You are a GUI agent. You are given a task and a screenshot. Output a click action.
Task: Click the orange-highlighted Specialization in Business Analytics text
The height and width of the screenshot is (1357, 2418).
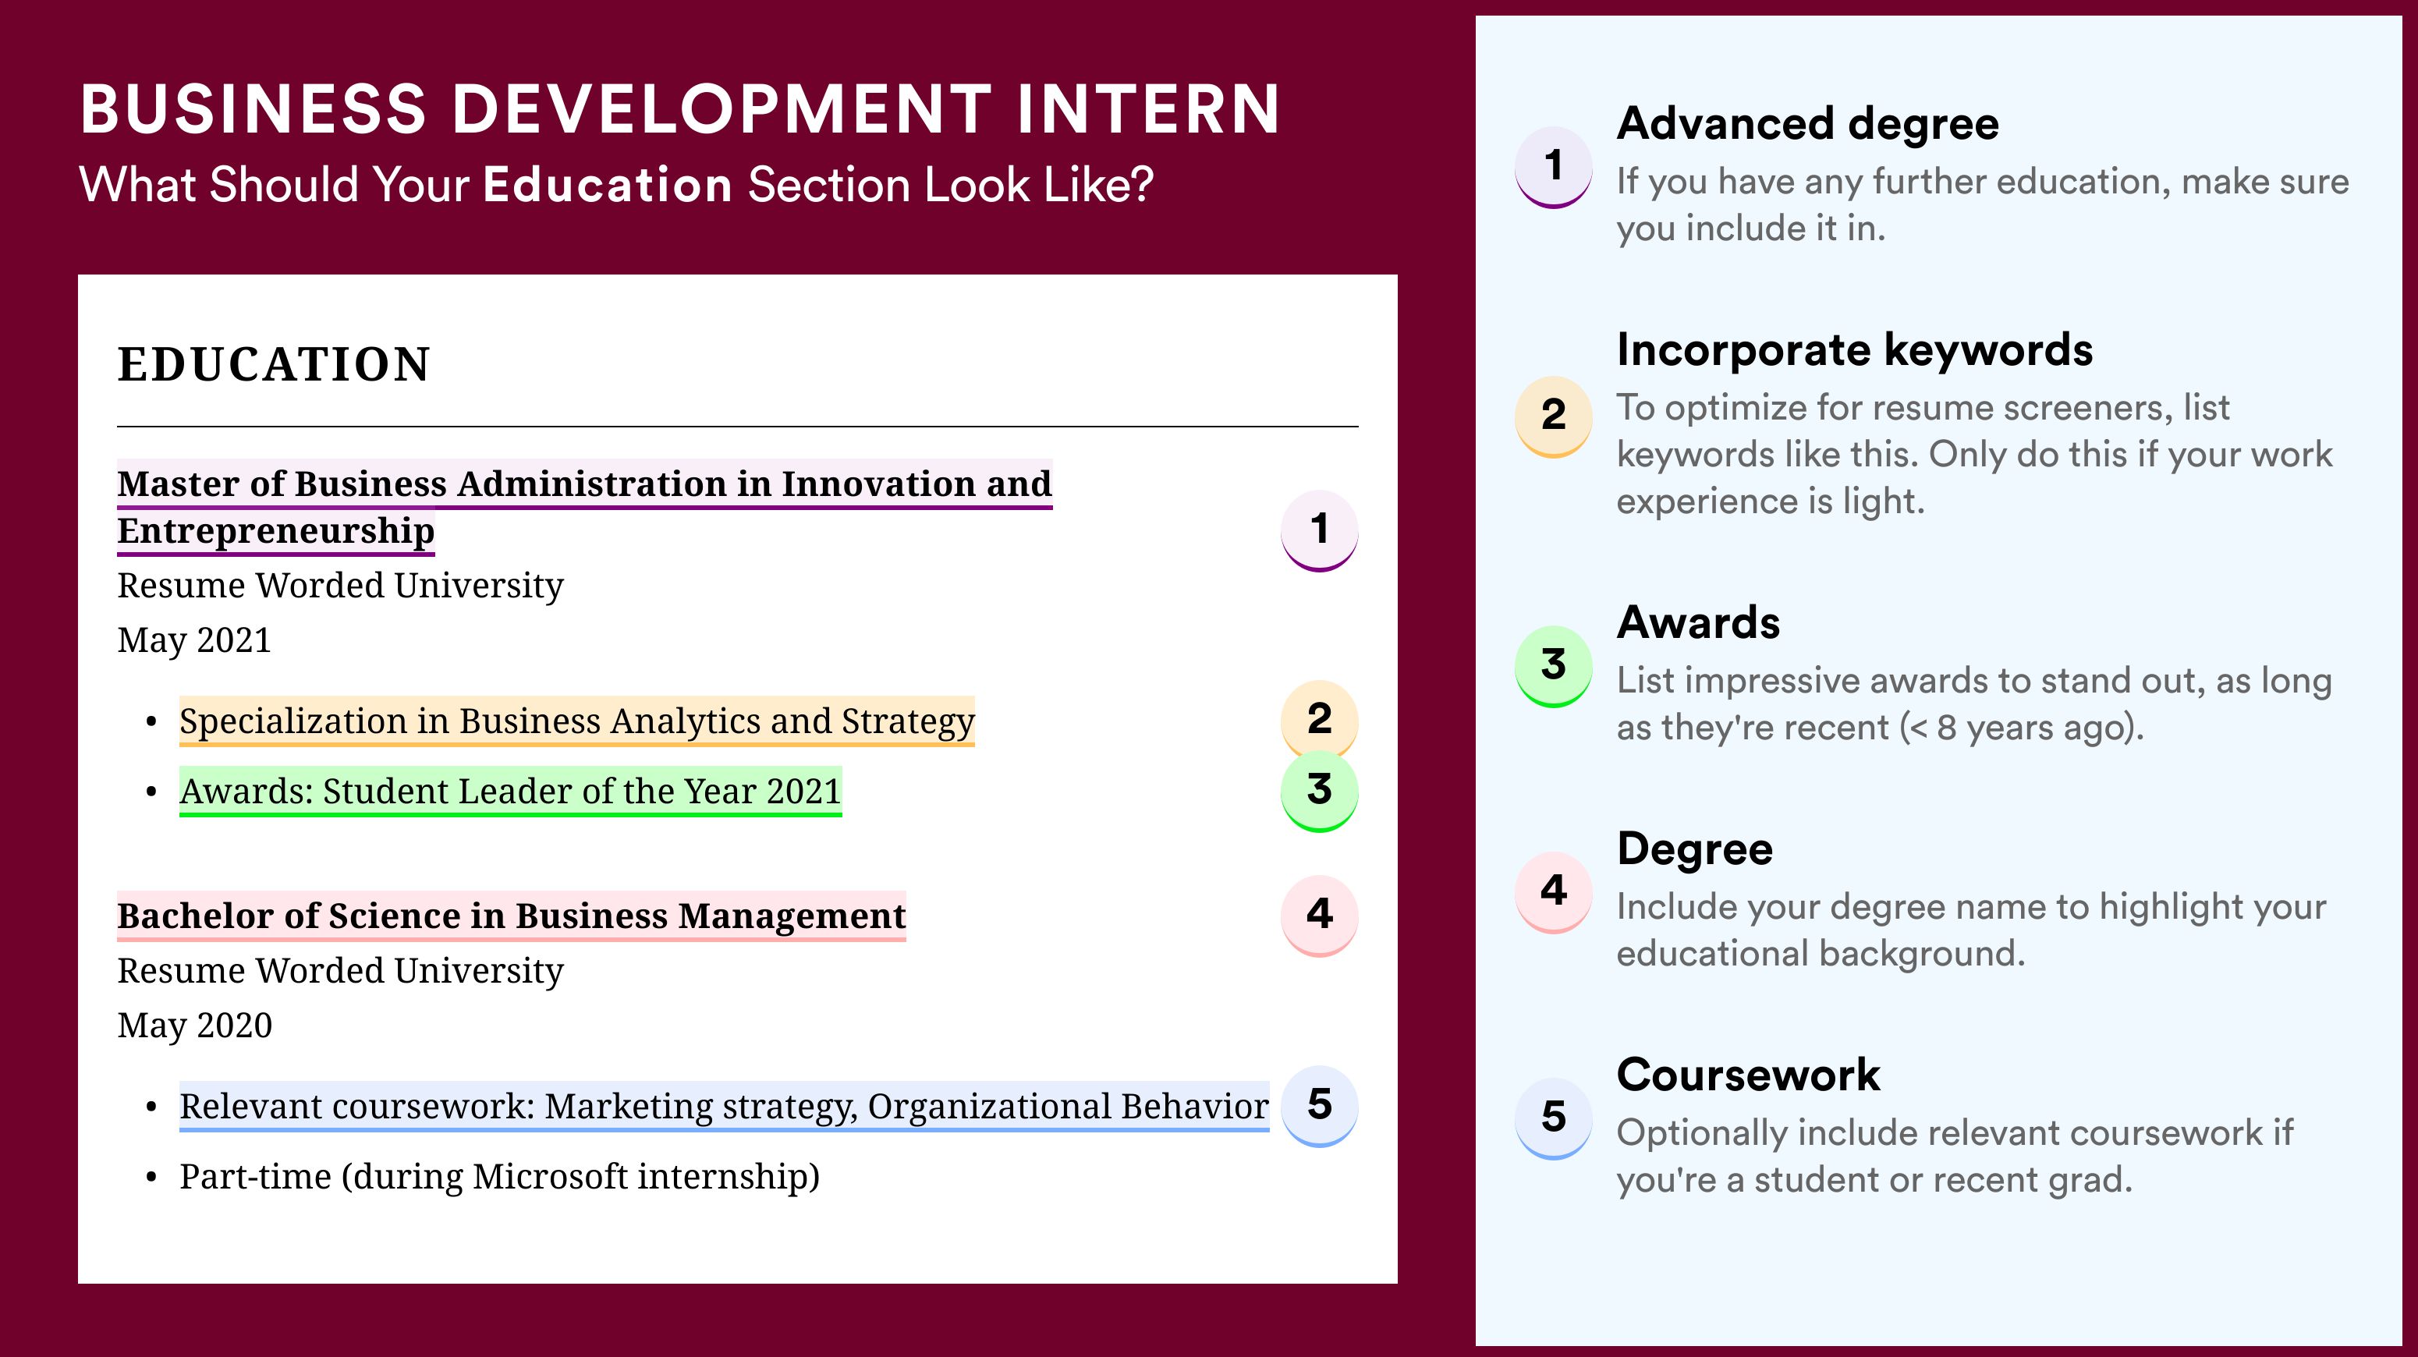pyautogui.click(x=577, y=721)
